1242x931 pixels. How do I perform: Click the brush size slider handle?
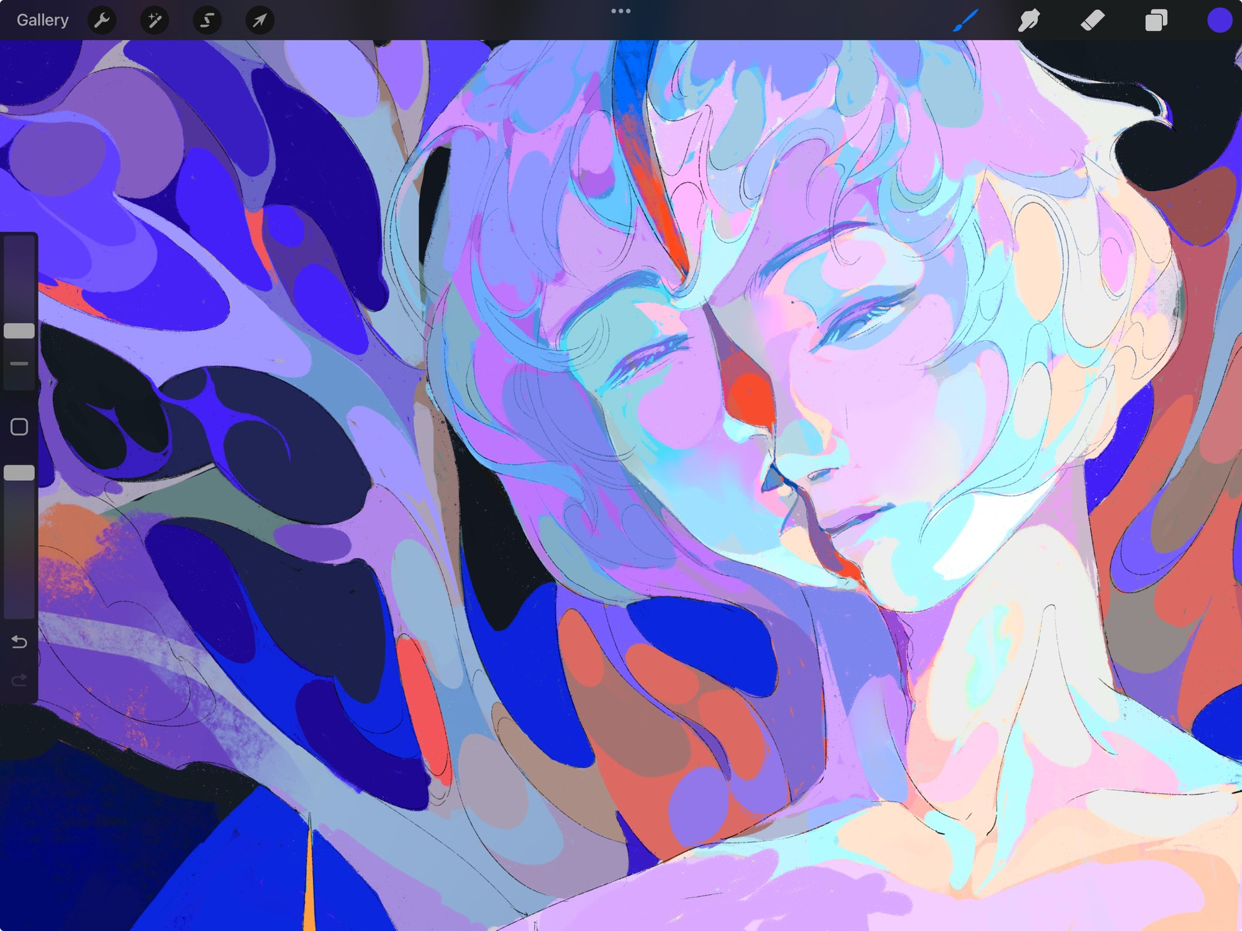click(x=19, y=330)
